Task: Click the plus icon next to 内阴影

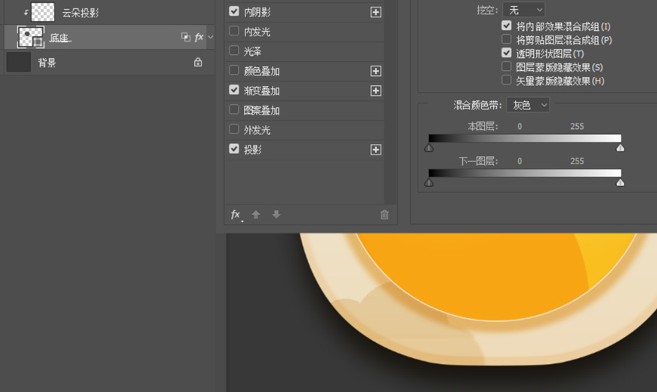Action: 375,12
